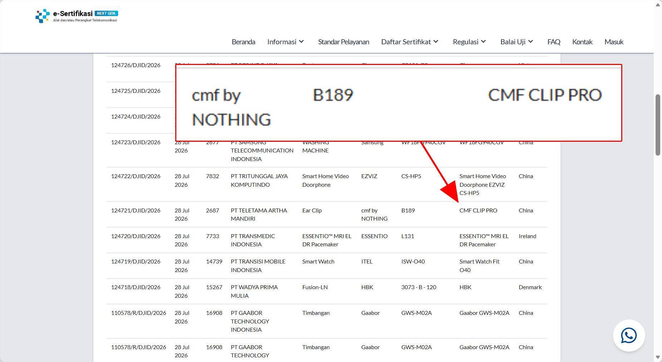Screen dimensions: 662x362
Task: Click the zoomed CMF CLIP PRO callout
Action: point(398,103)
